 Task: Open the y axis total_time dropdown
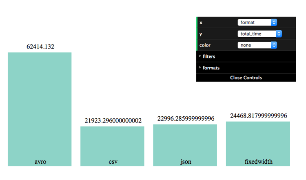click(259, 34)
